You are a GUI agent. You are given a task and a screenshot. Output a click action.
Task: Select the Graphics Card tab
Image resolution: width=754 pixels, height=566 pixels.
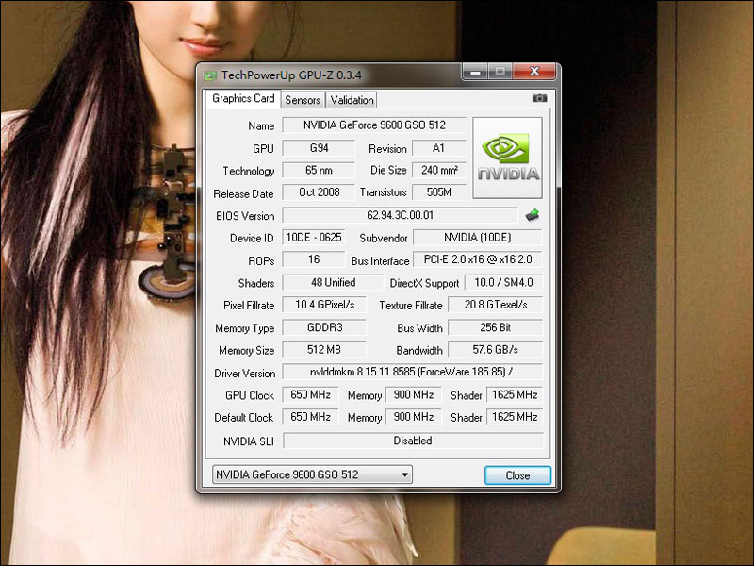[x=243, y=99]
